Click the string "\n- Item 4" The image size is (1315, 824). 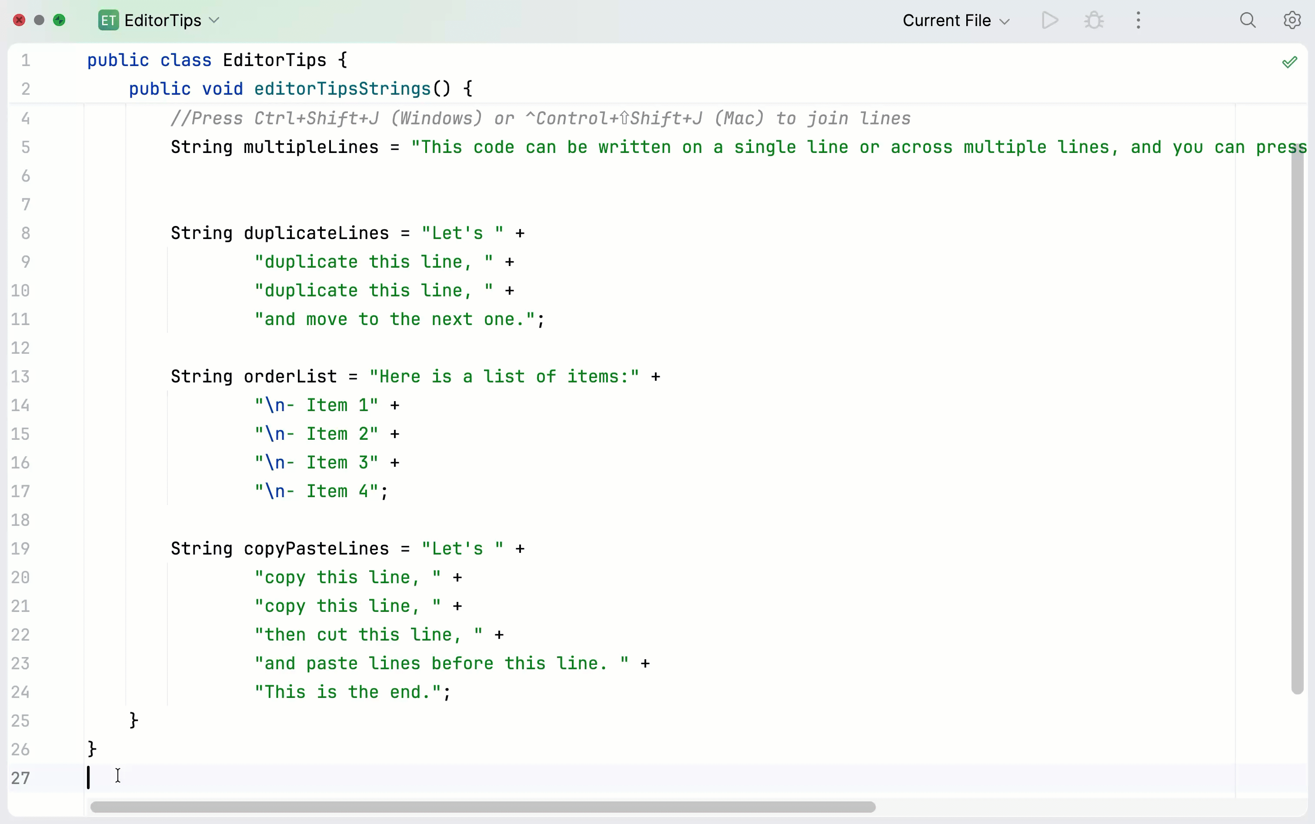tap(316, 492)
